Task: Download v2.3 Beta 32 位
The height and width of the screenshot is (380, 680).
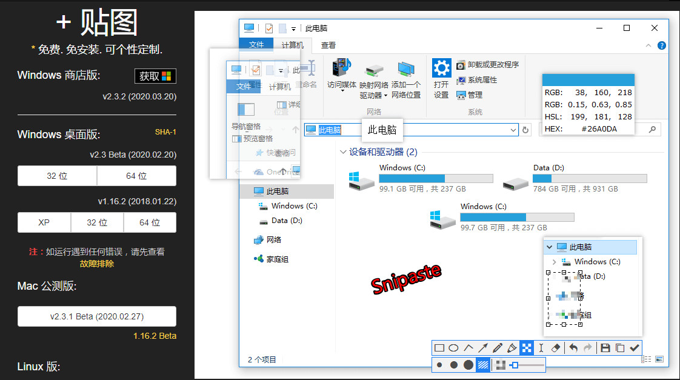Action: (57, 176)
